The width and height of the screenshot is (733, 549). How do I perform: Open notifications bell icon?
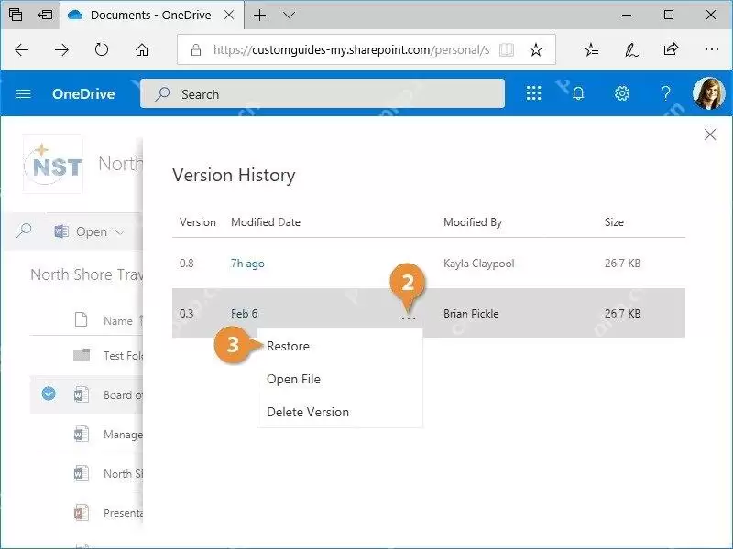pyautogui.click(x=578, y=94)
